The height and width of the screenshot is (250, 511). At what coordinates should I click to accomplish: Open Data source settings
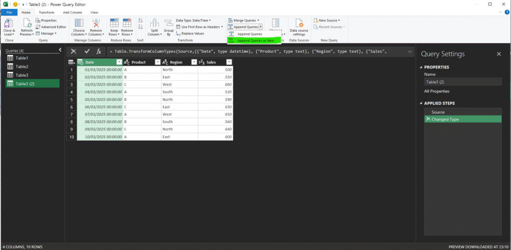(299, 23)
